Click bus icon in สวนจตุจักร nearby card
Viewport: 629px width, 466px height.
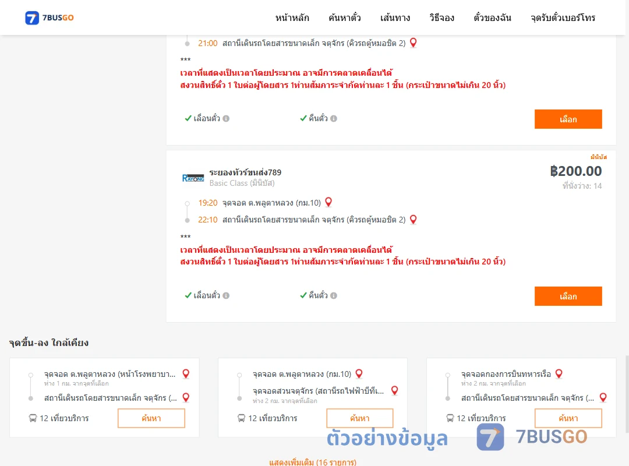pos(241,418)
